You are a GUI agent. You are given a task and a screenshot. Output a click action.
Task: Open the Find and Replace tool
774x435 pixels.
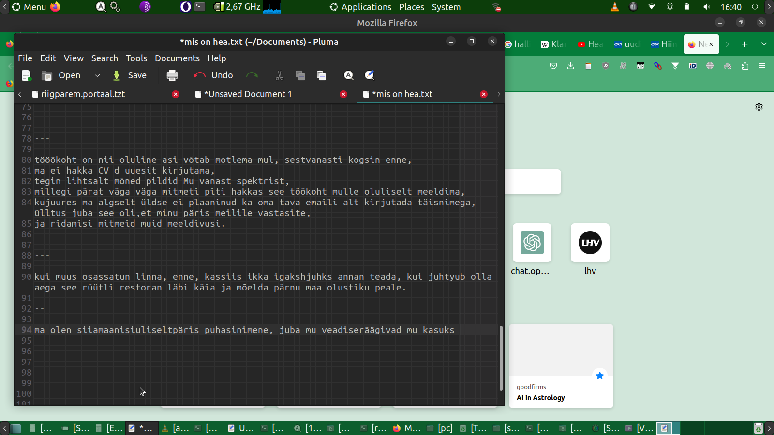pyautogui.click(x=370, y=75)
